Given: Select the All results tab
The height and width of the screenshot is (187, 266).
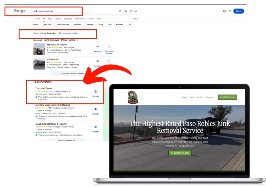Looking at the screenshot, I should [x=44, y=19].
